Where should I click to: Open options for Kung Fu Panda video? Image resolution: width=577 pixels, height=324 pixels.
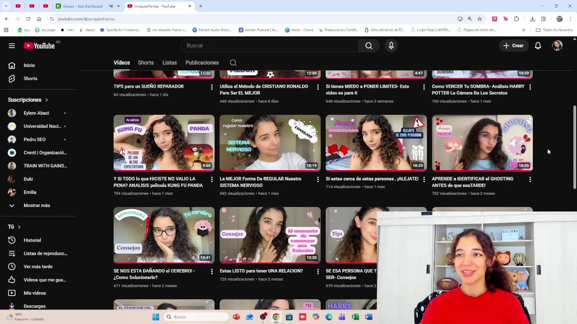point(212,180)
